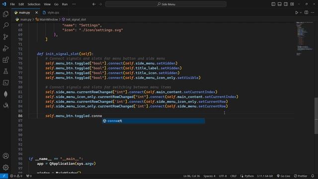The height and width of the screenshot is (179, 318).
Task: Open notifications bell
Action: 313,176
